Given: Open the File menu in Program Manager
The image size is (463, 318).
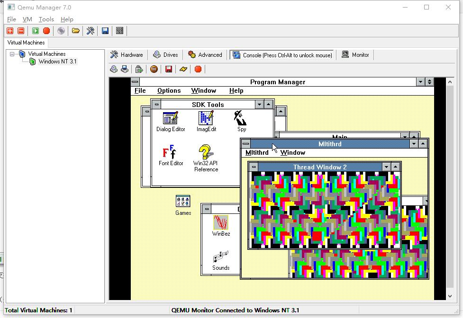Looking at the screenshot, I should (140, 90).
